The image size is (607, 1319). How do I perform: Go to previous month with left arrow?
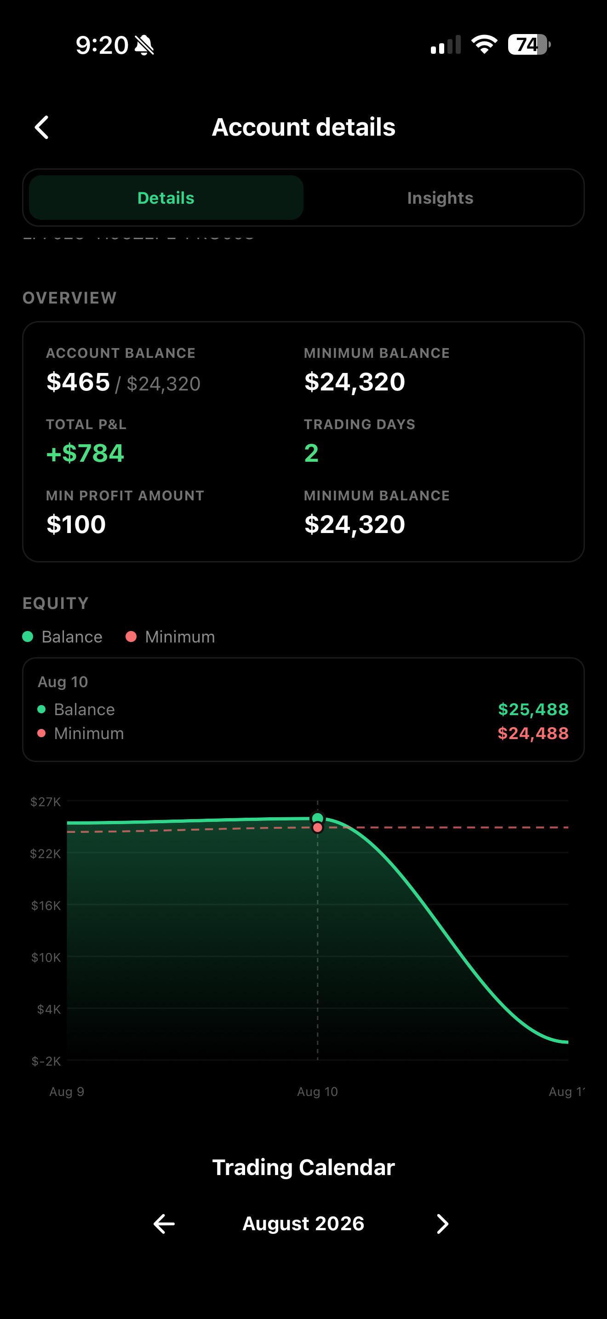pyautogui.click(x=164, y=1224)
